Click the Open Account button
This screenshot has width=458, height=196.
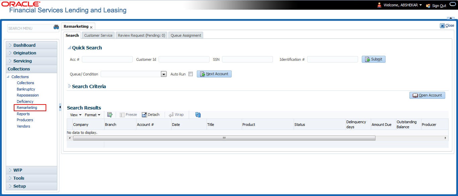(x=427, y=95)
